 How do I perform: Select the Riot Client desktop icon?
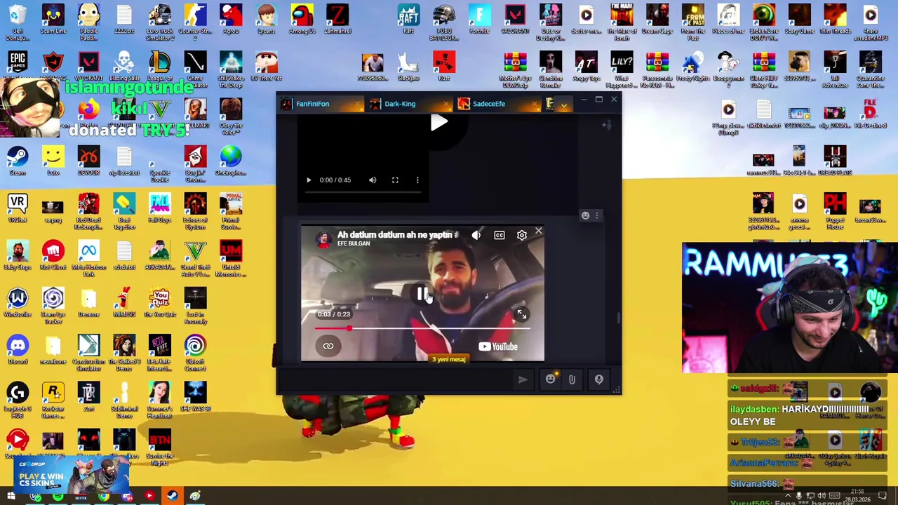point(53,255)
